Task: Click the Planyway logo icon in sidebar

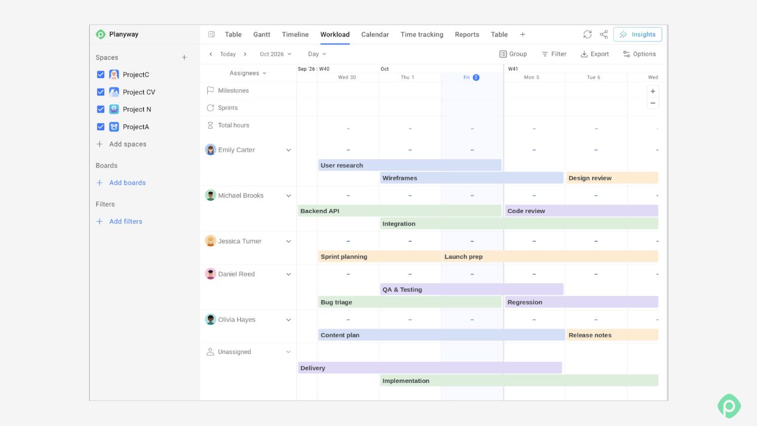Action: pyautogui.click(x=101, y=34)
